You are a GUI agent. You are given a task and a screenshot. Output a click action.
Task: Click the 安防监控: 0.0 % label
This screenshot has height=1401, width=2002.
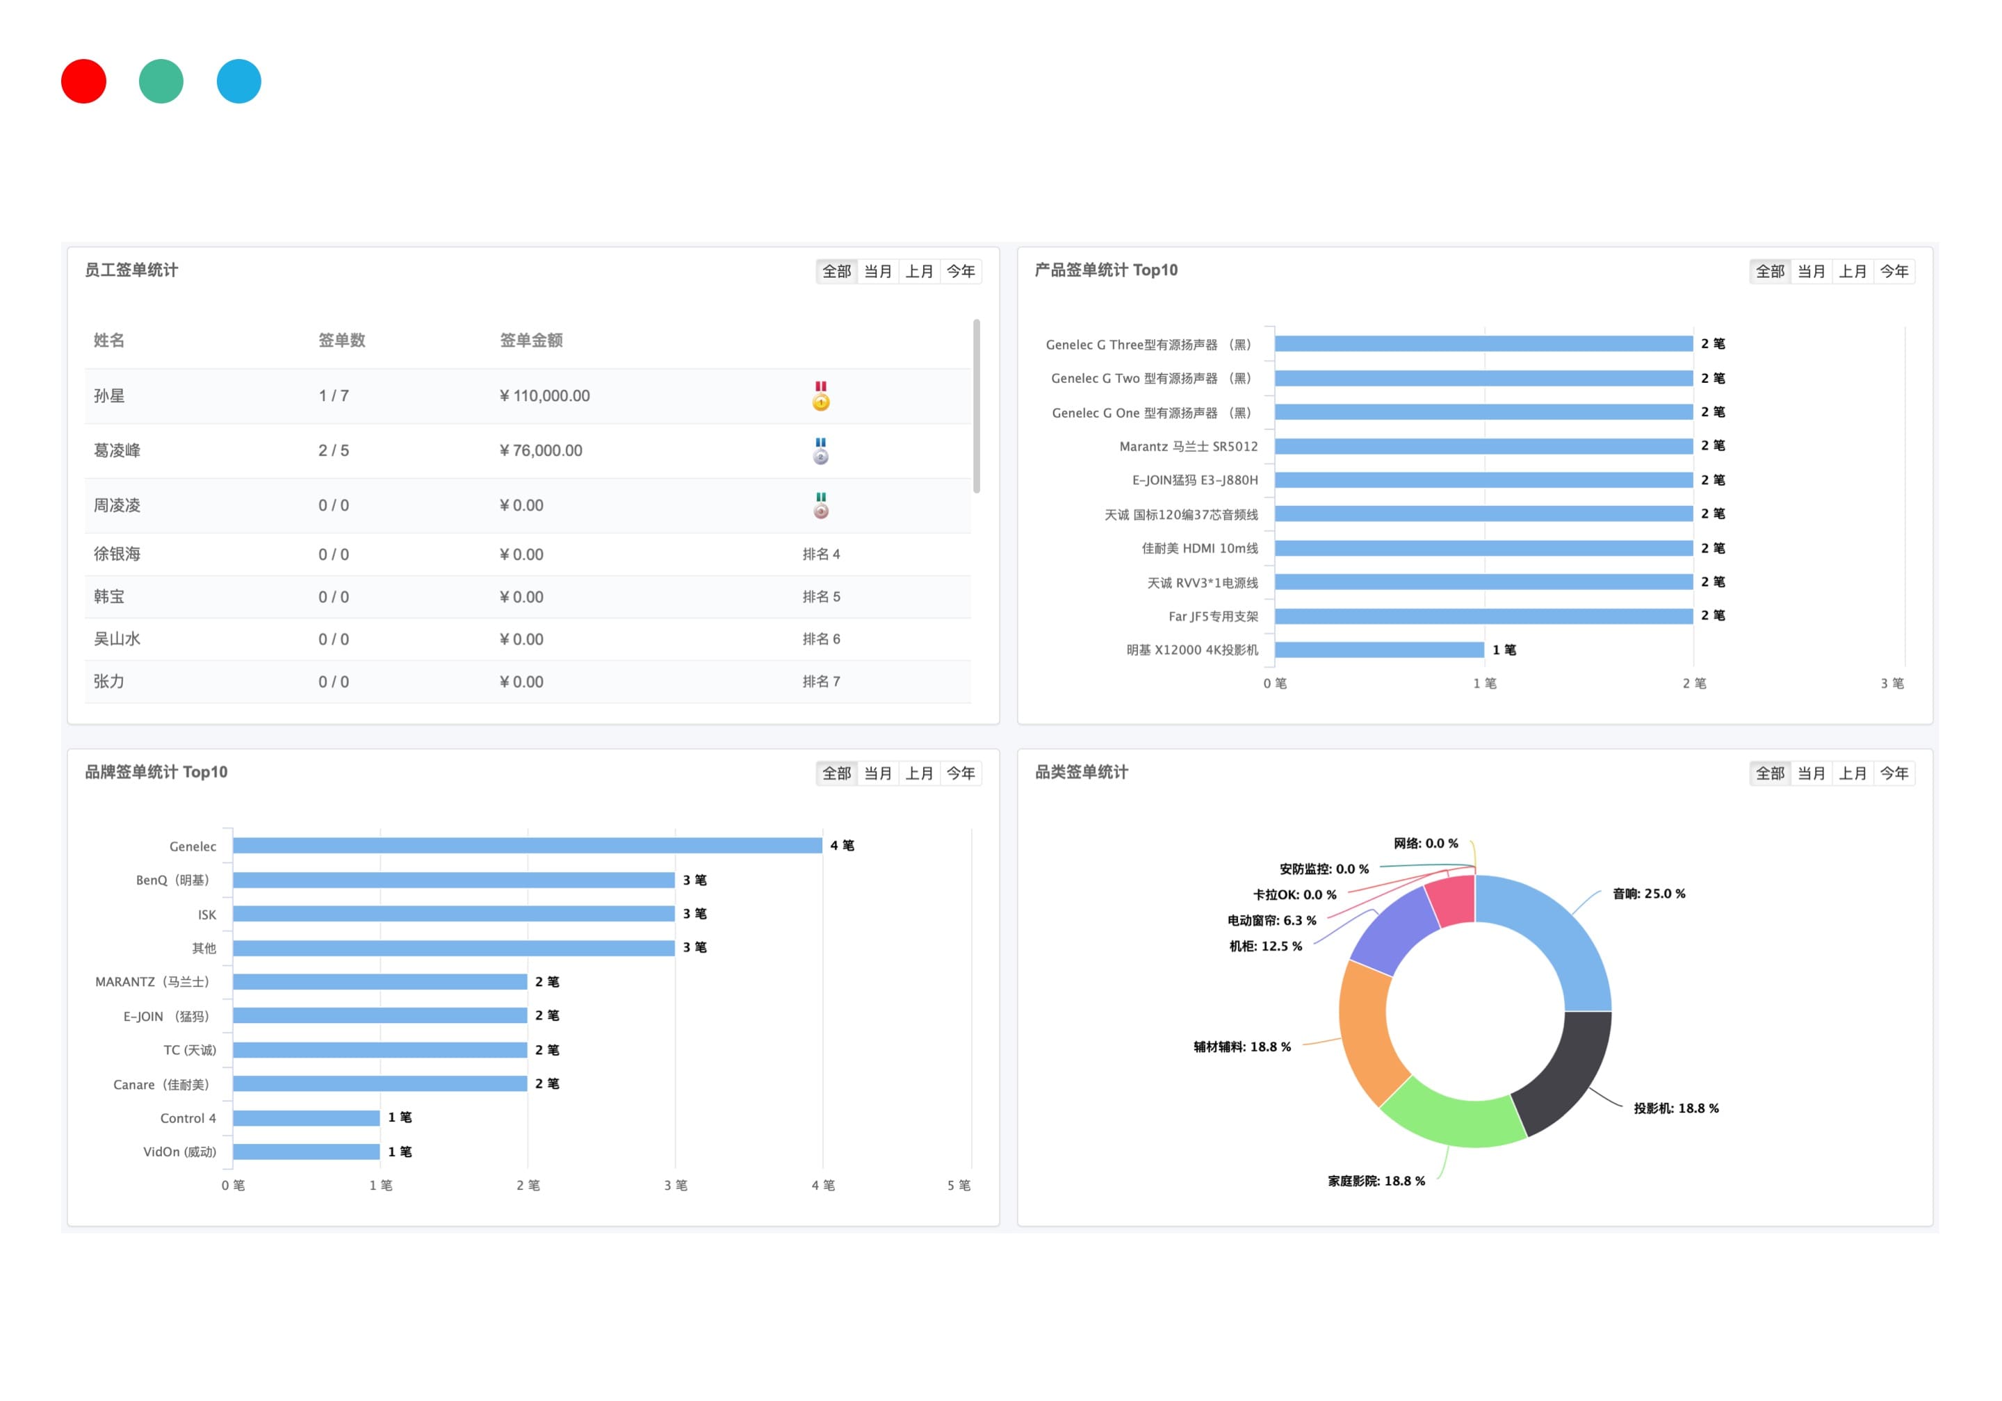click(x=1324, y=869)
